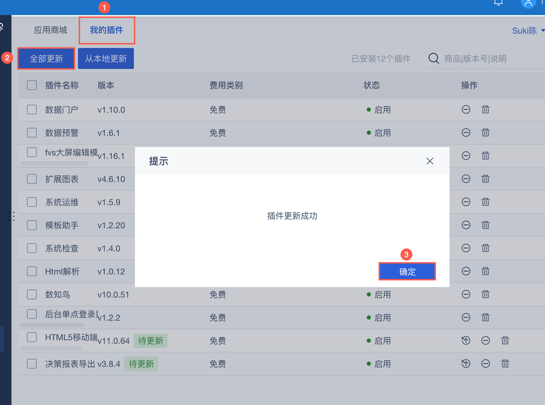Viewport: 545px width, 405px height.
Task: Check the 数据门户 row checkbox
Action: click(x=32, y=110)
